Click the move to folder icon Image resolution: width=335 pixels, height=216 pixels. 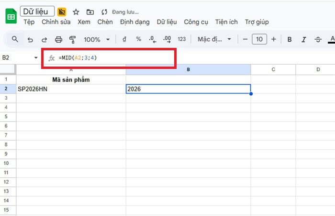coord(90,11)
